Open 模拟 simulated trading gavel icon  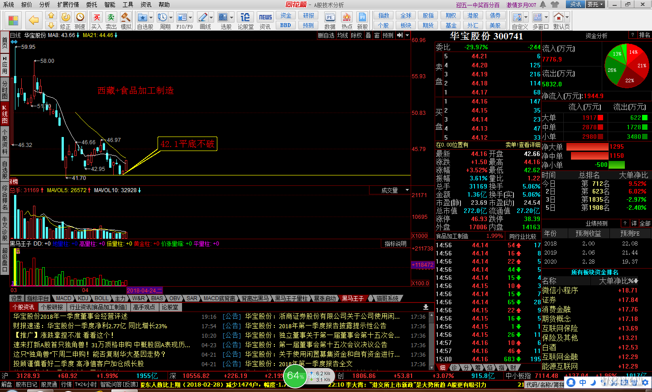tap(126, 17)
